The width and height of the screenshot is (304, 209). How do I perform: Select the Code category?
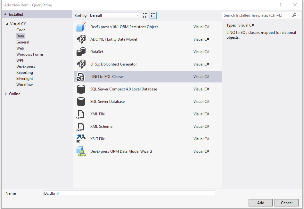tap(21, 30)
